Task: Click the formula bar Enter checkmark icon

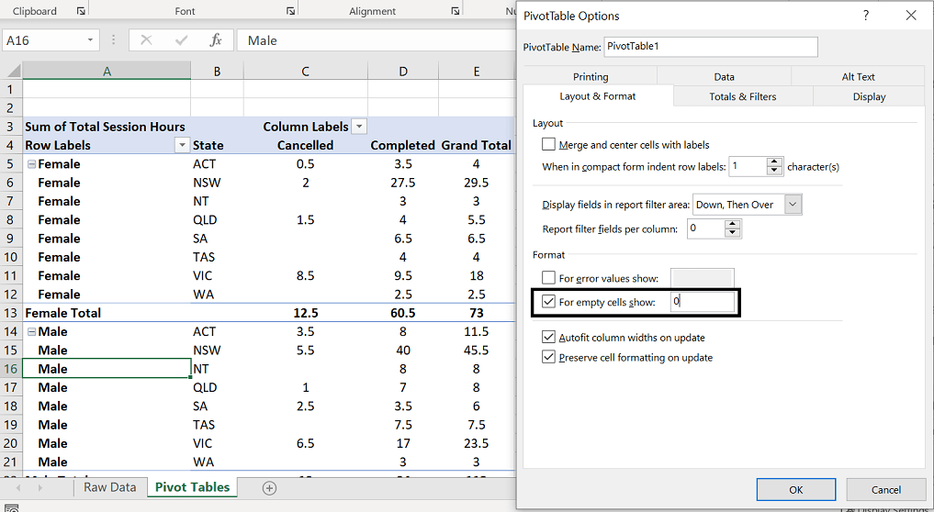Action: click(181, 40)
